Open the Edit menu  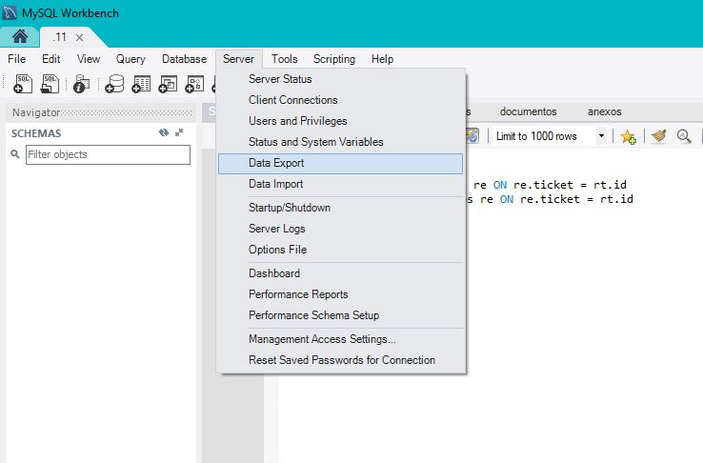[51, 59]
